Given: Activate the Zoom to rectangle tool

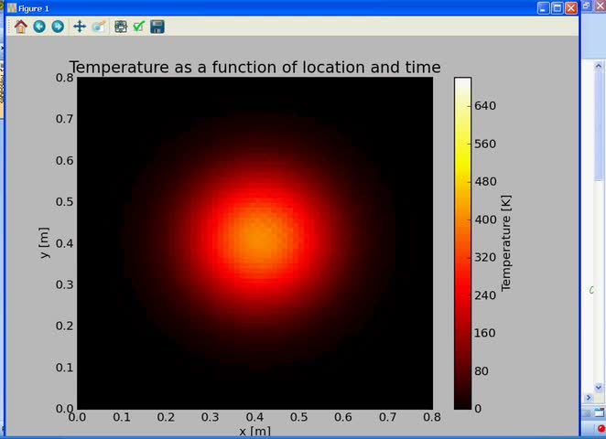Looking at the screenshot, I should (x=99, y=27).
